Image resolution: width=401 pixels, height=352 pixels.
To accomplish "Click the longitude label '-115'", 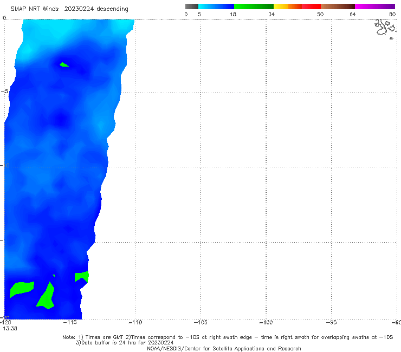I will point(70,322).
